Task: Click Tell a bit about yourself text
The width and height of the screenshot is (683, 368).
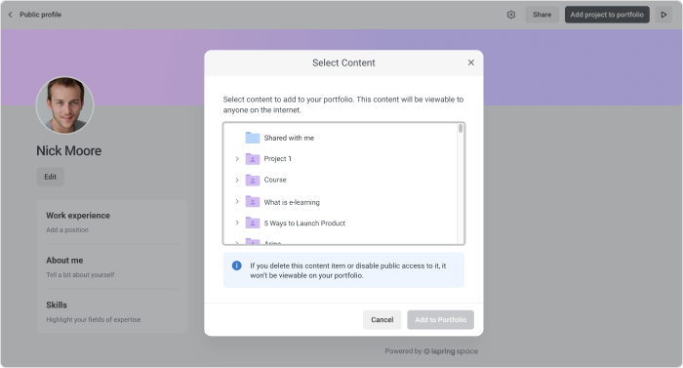Action: point(80,274)
